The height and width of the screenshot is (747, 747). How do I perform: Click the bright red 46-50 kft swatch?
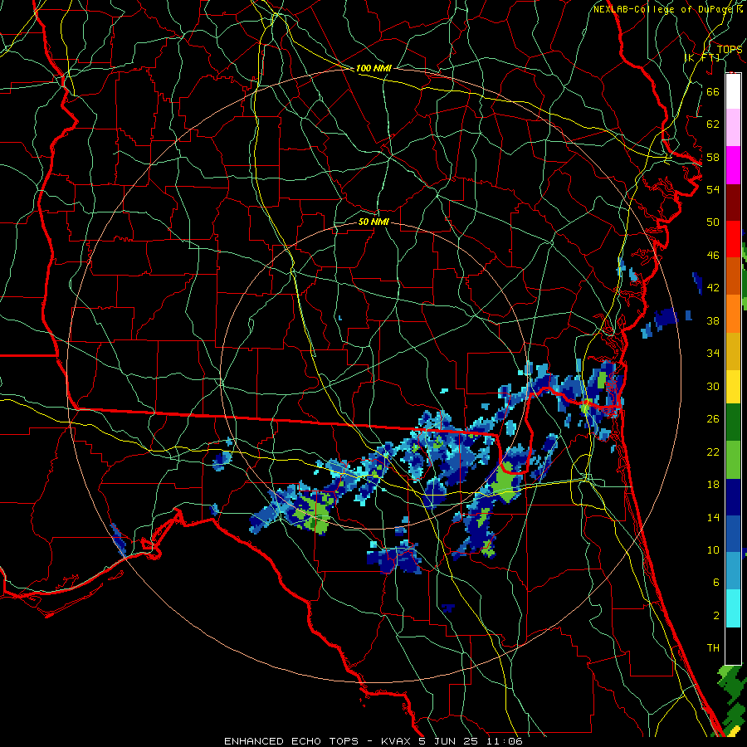[x=733, y=239]
